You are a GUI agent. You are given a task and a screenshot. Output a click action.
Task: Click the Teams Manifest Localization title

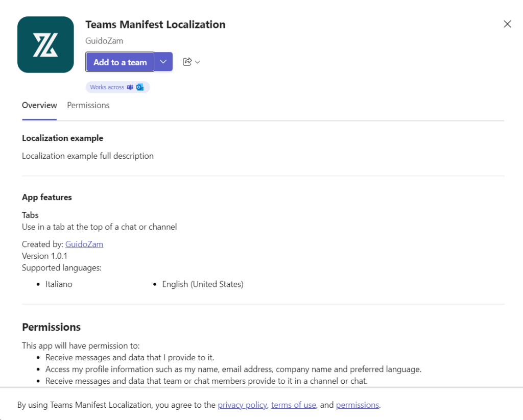click(x=155, y=24)
